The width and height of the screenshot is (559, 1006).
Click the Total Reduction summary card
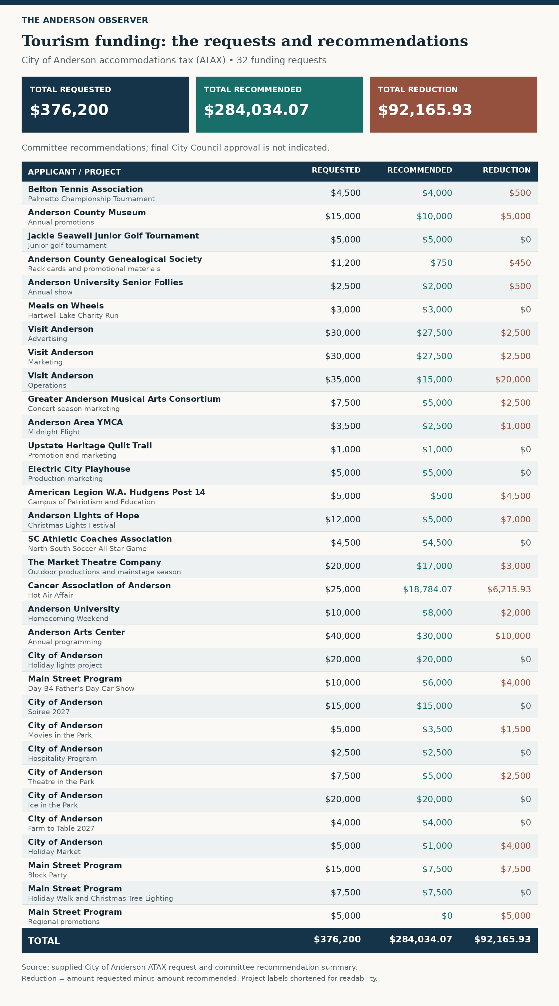pos(453,104)
